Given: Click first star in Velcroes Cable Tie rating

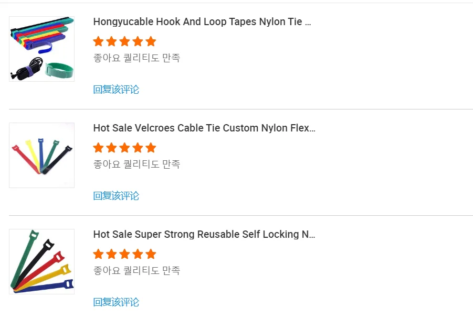Looking at the screenshot, I should (x=98, y=148).
